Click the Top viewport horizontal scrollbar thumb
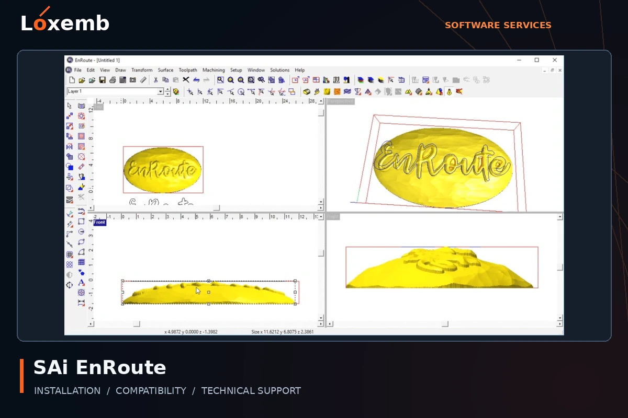 click(216, 208)
